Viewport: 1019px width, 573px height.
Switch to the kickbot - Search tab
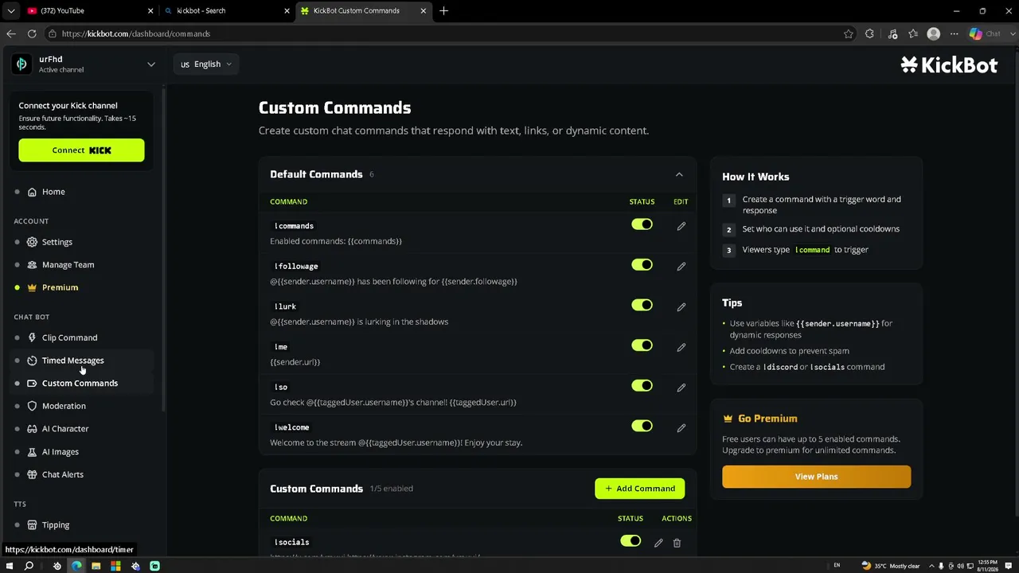[x=227, y=10]
